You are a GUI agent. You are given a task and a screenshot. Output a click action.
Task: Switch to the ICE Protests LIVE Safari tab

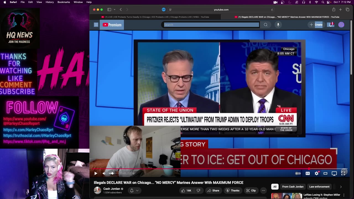[x=155, y=17]
